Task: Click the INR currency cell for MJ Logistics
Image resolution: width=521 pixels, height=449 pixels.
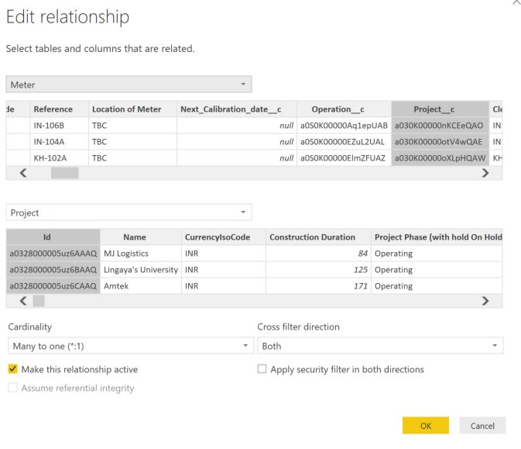Action: click(224, 254)
